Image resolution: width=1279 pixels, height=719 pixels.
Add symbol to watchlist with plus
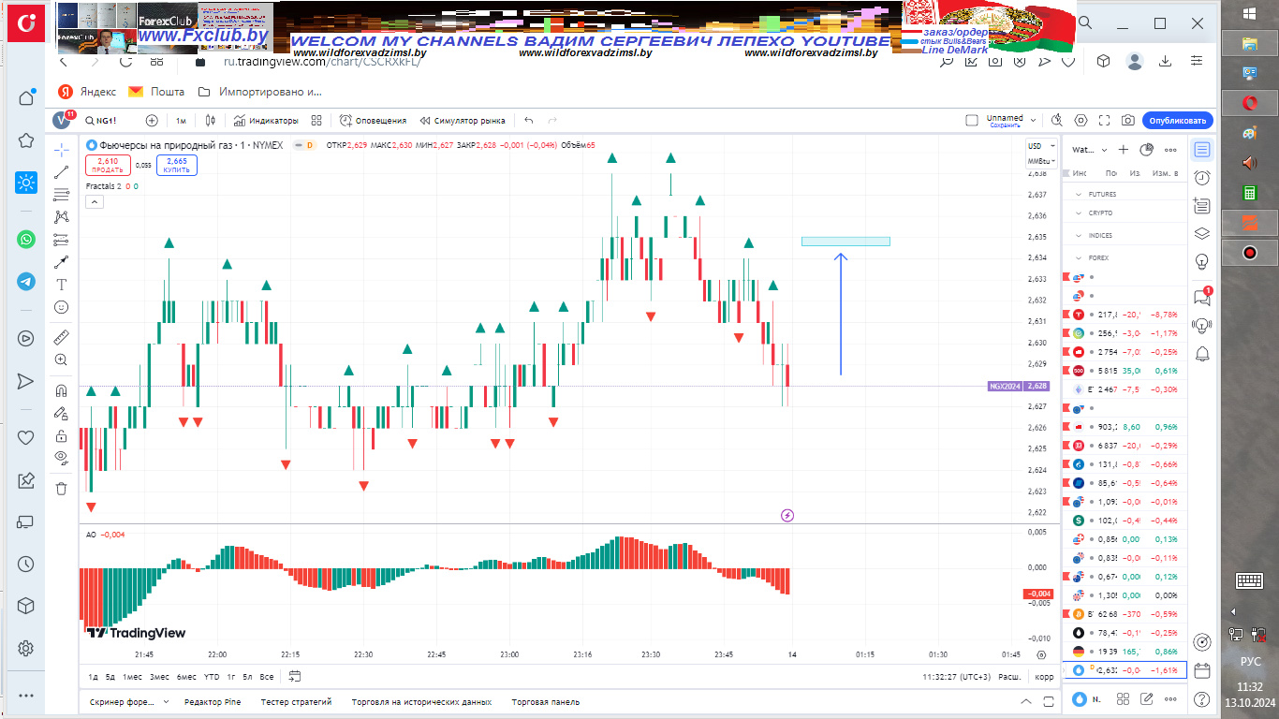(x=1124, y=150)
